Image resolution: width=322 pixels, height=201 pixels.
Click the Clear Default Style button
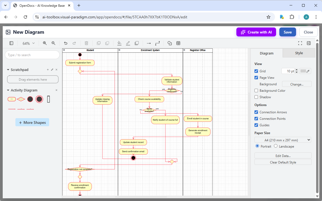click(x=283, y=162)
